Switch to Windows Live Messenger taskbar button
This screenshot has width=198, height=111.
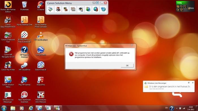point(58,108)
